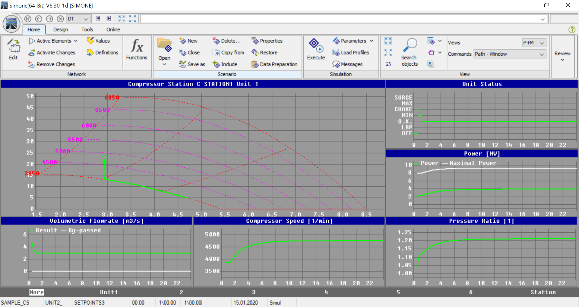Viewport: 579px width, 307px height.
Task: Click the play backward icon in top toolbar
Action: coord(98,19)
